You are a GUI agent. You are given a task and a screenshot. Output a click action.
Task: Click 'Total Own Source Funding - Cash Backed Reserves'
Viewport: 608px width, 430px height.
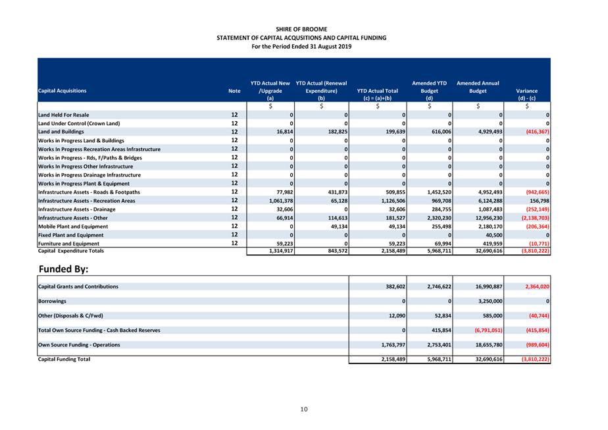[99, 331]
